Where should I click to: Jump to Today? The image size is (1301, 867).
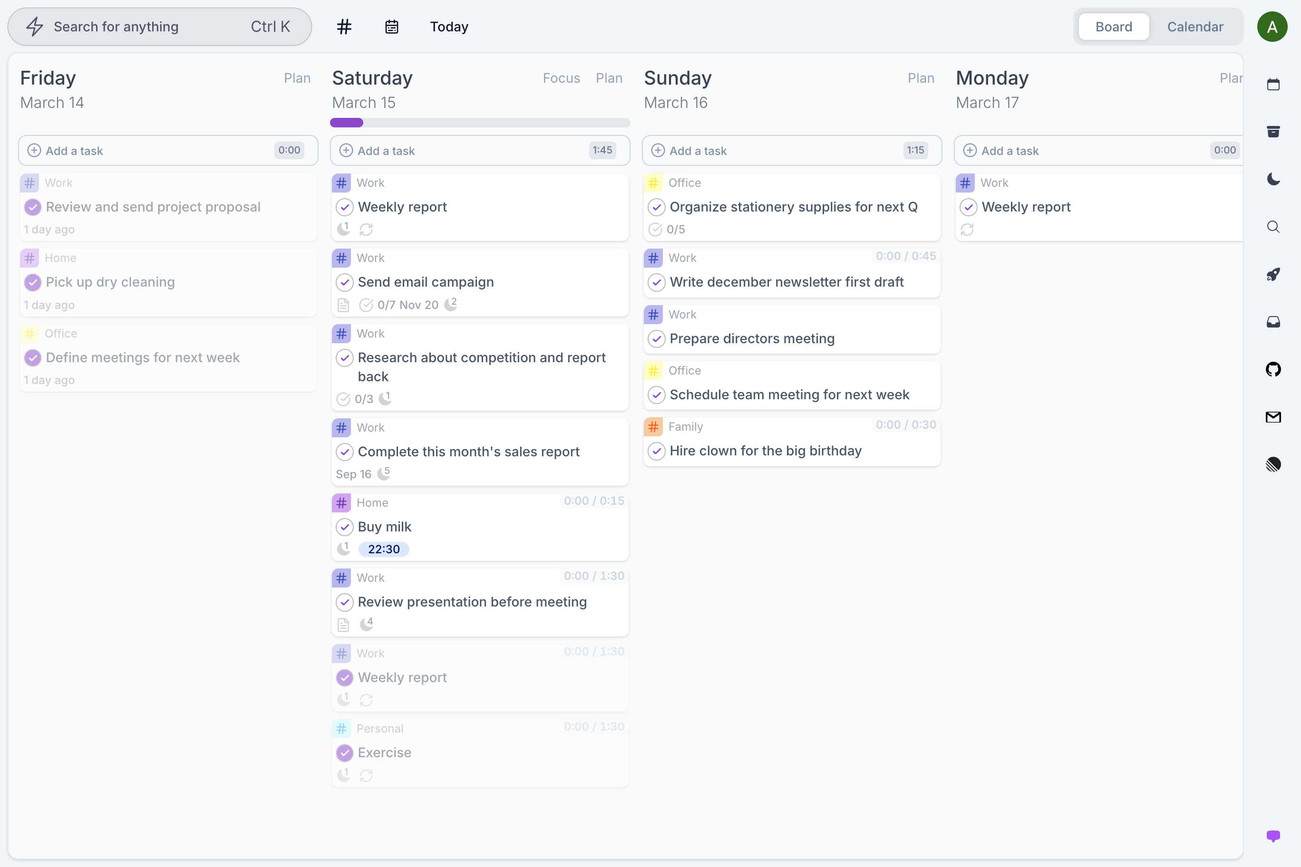coord(449,27)
